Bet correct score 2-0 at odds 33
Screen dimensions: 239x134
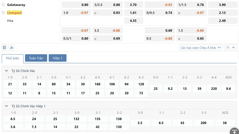coord(24,84)
